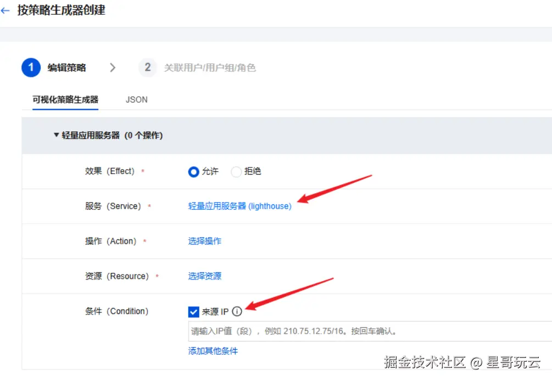Click the 选择操作 link
This screenshot has width=552, height=381.
tap(204, 241)
